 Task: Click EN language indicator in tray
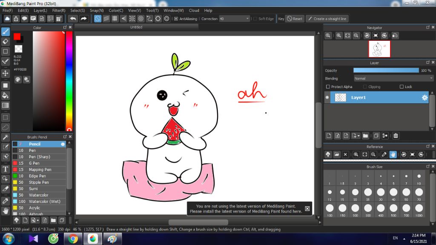coord(395,238)
